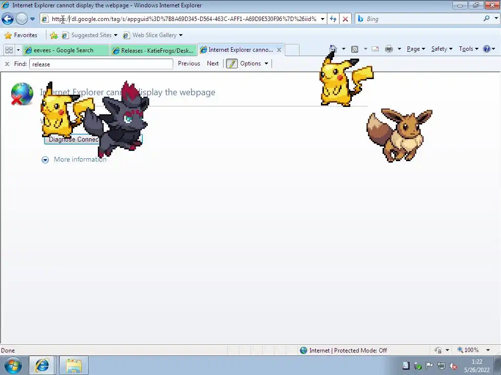
Task: Open the recent pages dropdown beside Forward
Action: tap(32, 19)
